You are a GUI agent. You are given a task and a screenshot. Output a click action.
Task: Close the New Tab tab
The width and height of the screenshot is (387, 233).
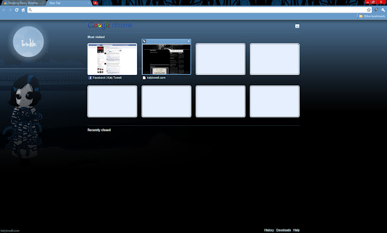coord(89,3)
